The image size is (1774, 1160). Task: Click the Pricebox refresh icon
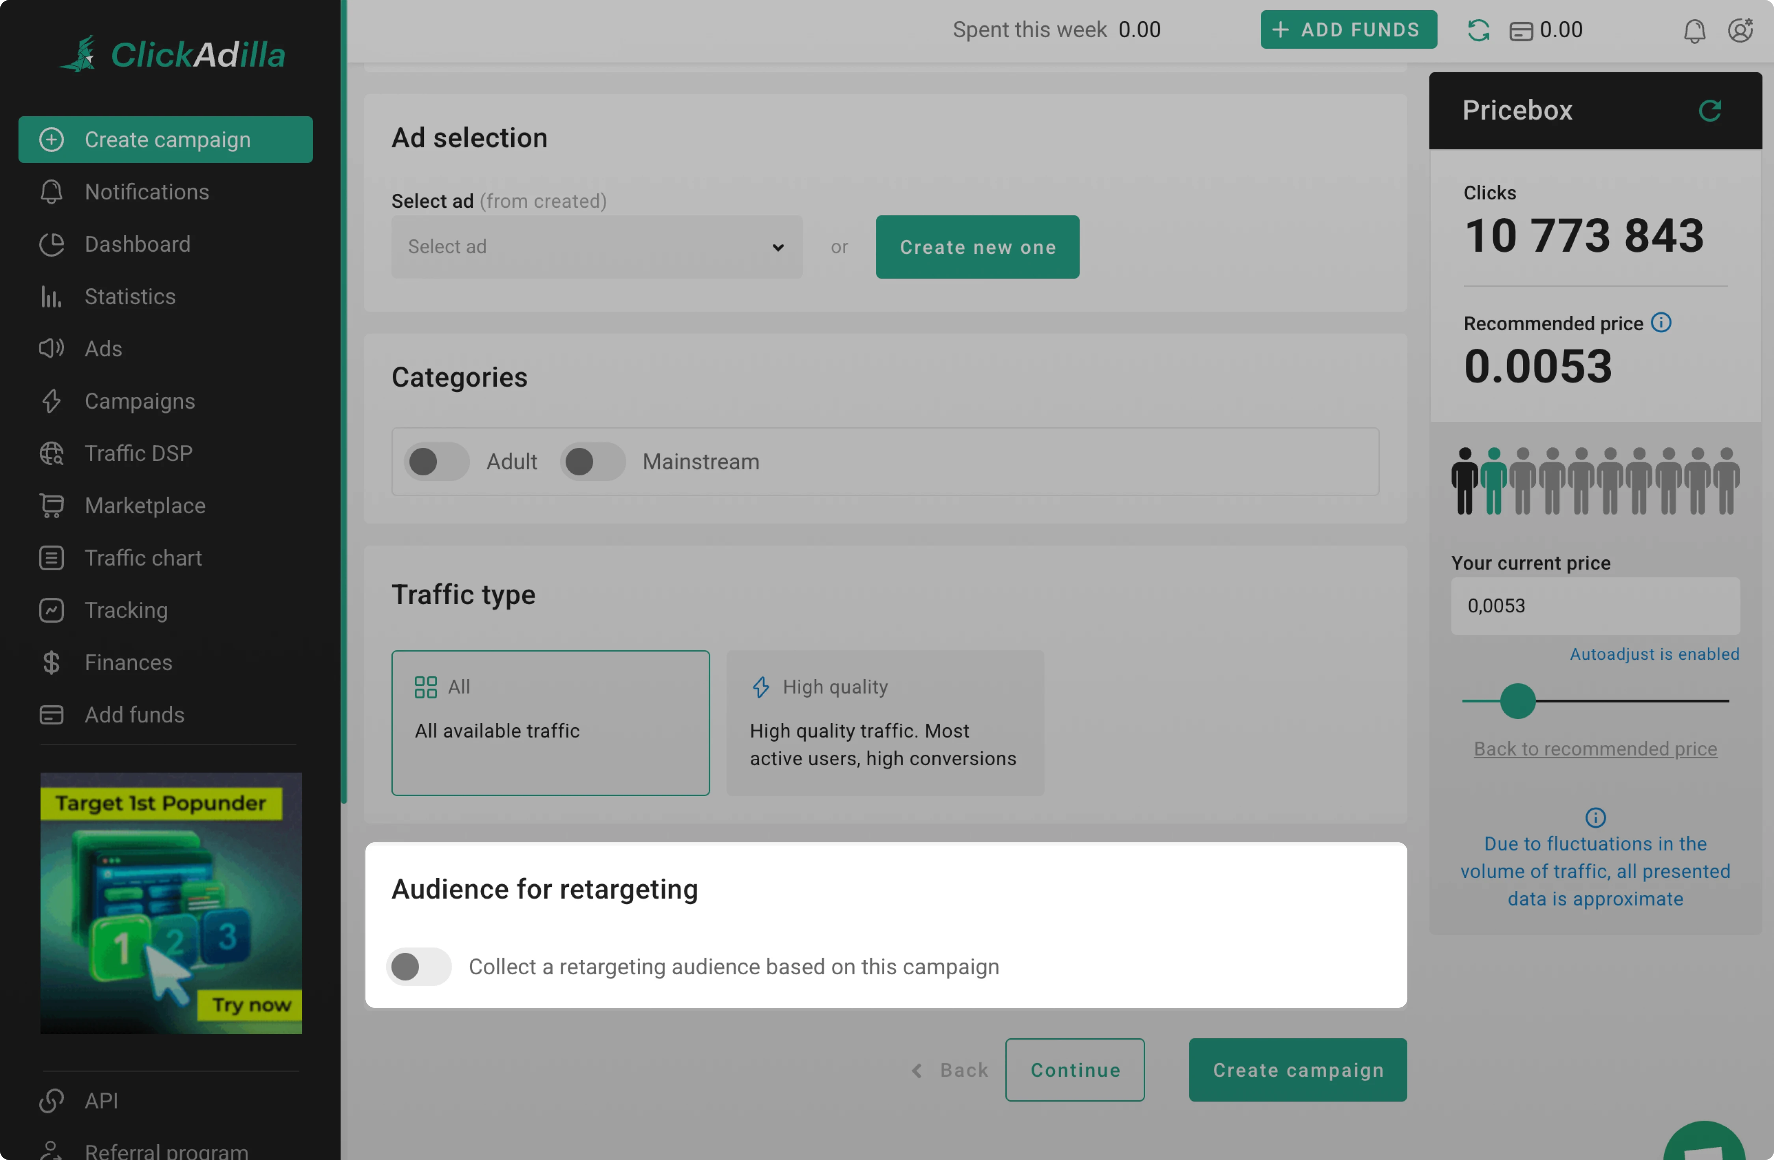point(1711,110)
